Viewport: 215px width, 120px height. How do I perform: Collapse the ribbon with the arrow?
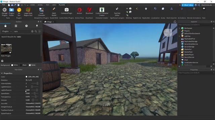[x=180, y=5]
